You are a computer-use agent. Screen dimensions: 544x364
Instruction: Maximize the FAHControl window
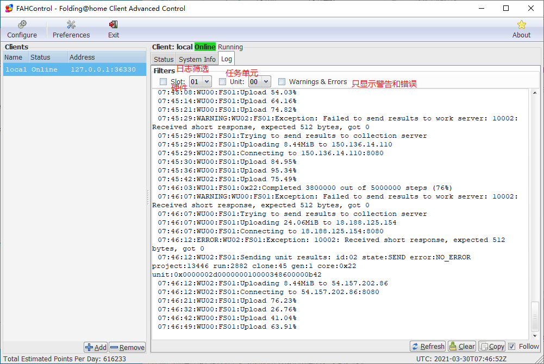point(506,8)
